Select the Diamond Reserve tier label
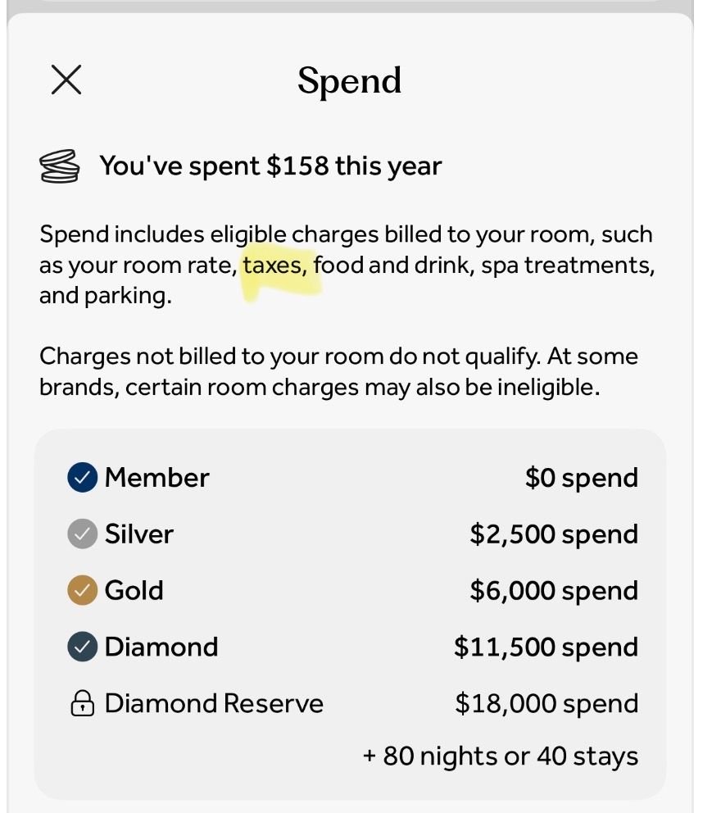Image resolution: width=712 pixels, height=813 pixels. (213, 704)
